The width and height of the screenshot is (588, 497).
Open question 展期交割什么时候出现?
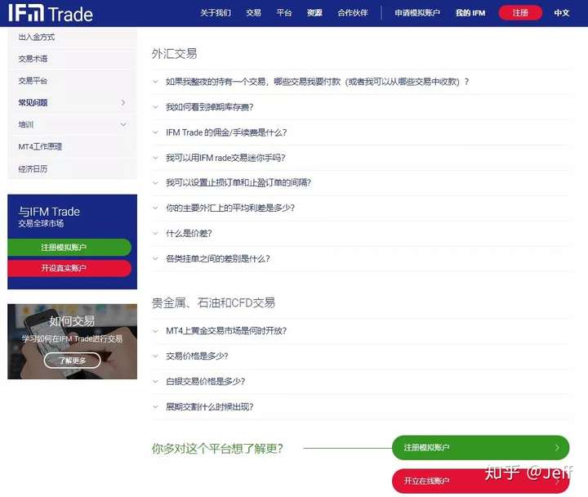click(x=210, y=406)
